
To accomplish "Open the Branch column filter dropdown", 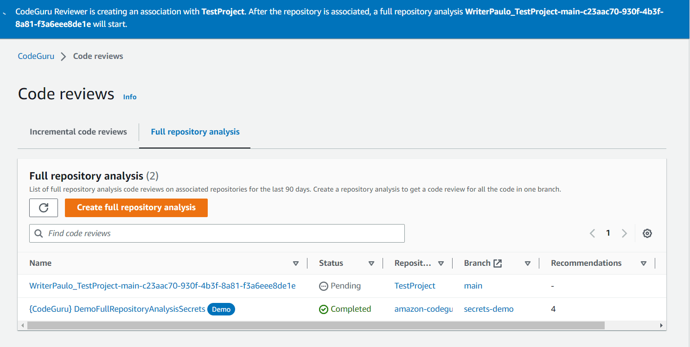I will point(528,263).
